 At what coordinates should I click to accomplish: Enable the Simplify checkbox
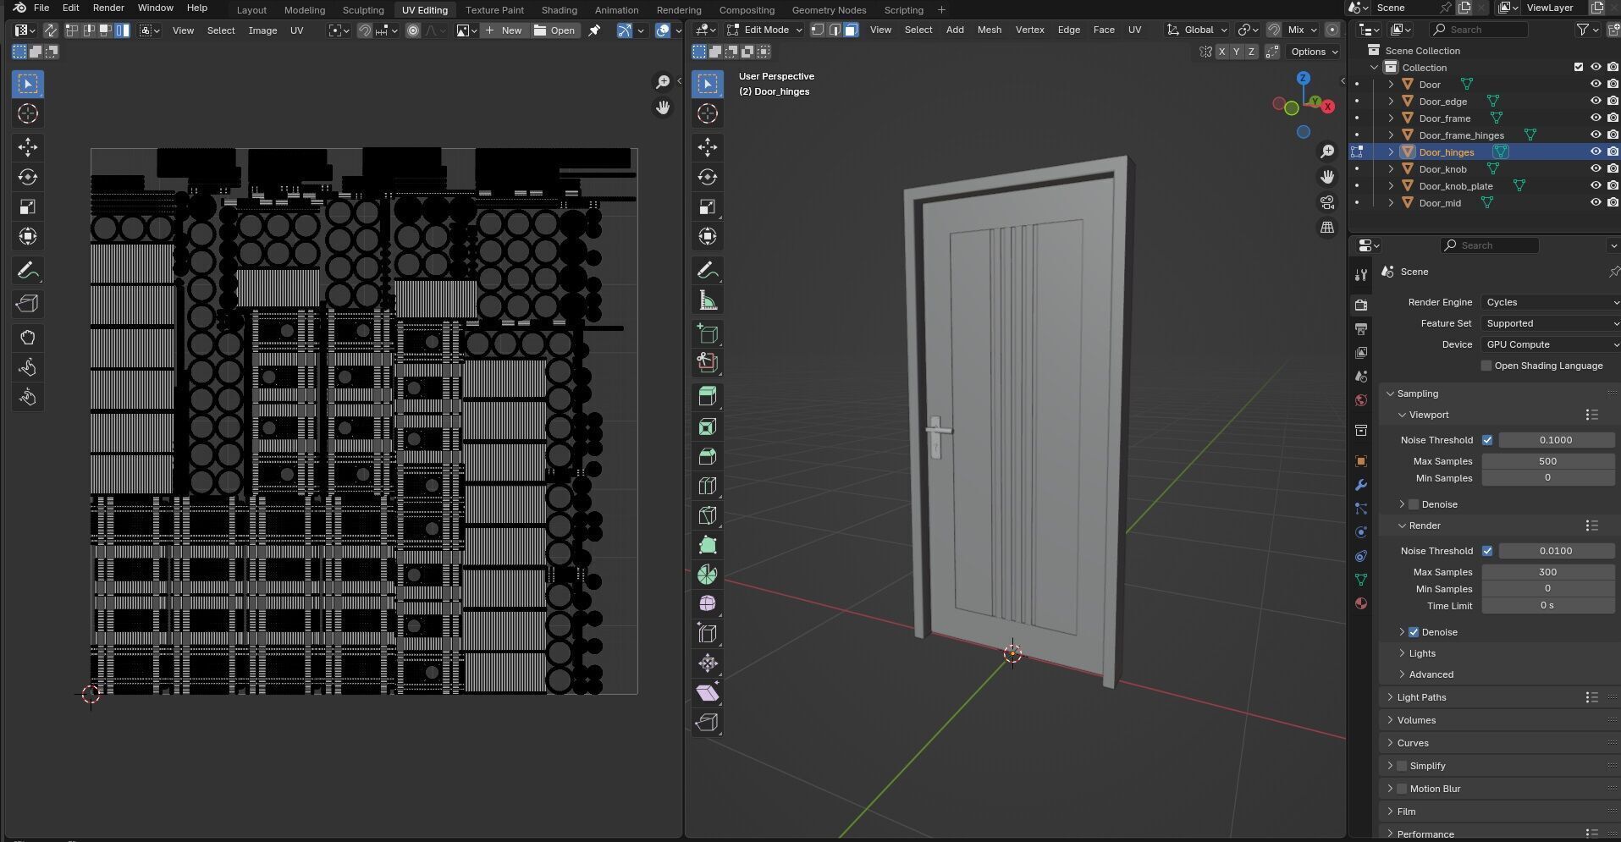[x=1402, y=766]
